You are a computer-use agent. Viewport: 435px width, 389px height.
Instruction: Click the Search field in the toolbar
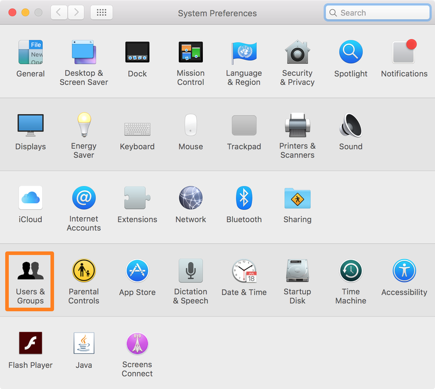(x=377, y=12)
